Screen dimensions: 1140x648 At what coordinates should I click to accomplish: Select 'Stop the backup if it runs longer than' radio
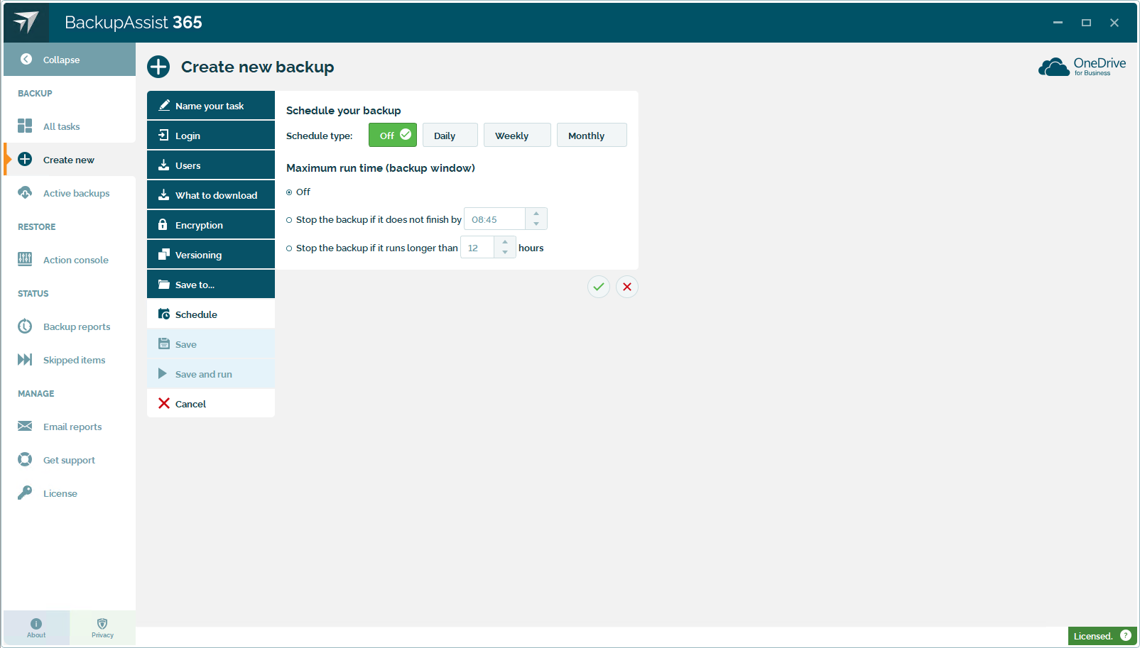coord(289,248)
